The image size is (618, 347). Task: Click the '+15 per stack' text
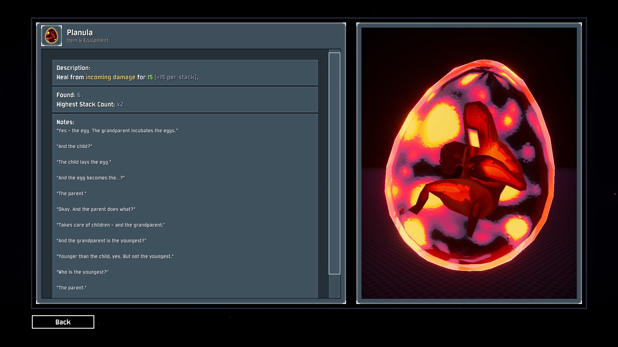tap(176, 77)
